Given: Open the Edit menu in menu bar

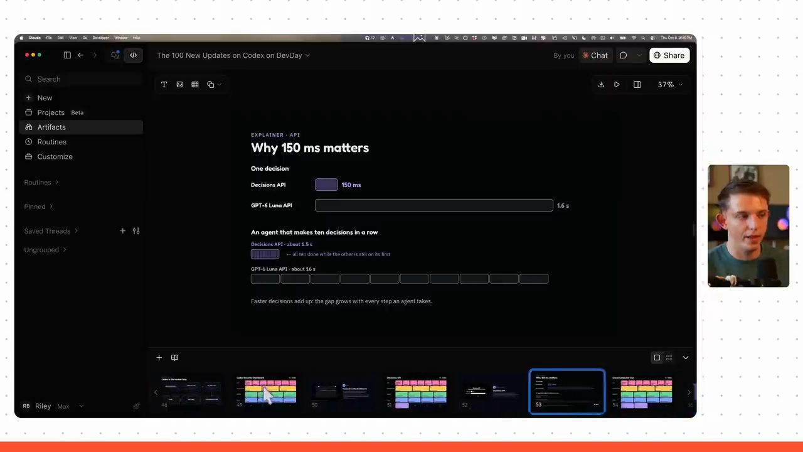Looking at the screenshot, I should click(60, 38).
